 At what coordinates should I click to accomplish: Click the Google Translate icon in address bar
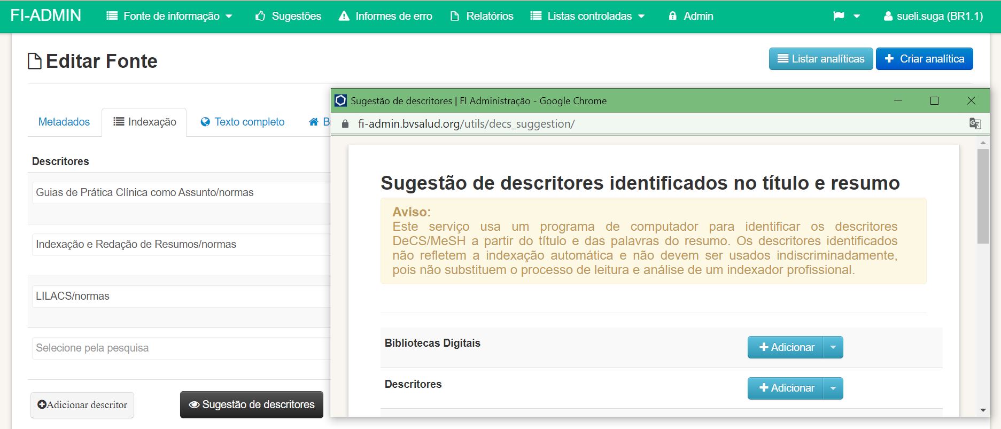[975, 124]
